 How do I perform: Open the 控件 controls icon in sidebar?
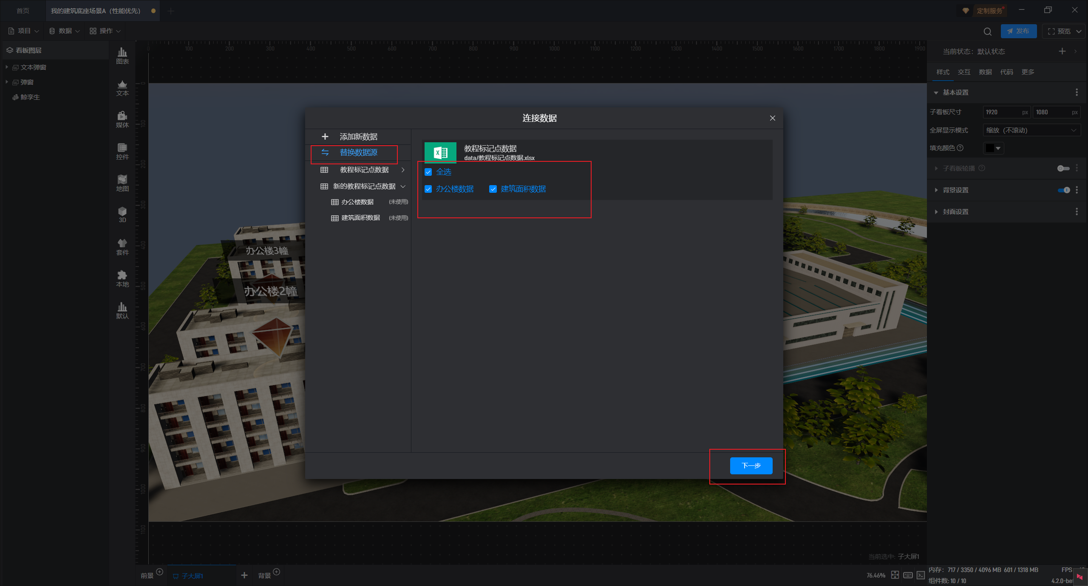tap(122, 151)
